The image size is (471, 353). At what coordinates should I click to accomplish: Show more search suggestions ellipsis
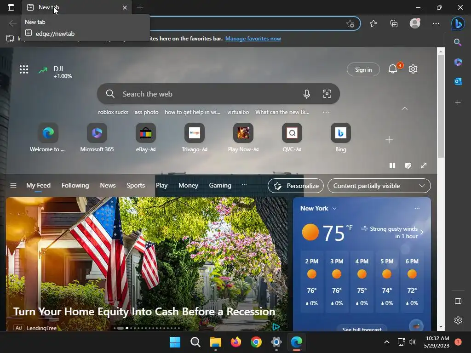tap(326, 112)
